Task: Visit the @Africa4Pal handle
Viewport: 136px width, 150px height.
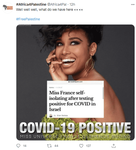Action: tap(57, 5)
